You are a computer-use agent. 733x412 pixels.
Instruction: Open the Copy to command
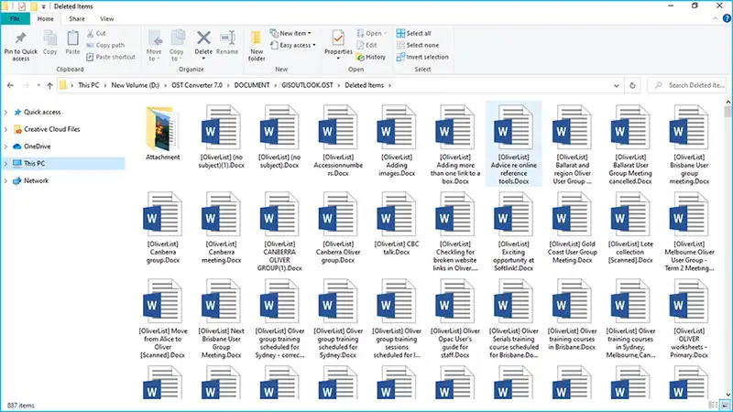176,45
